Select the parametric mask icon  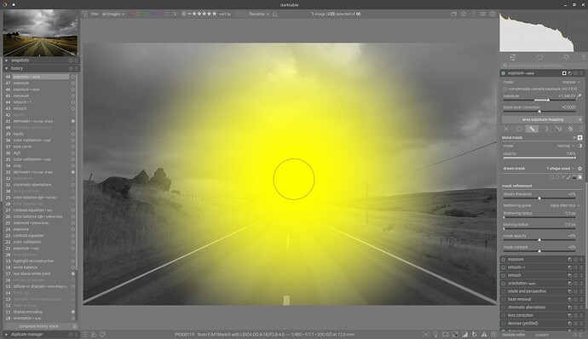[x=545, y=129]
